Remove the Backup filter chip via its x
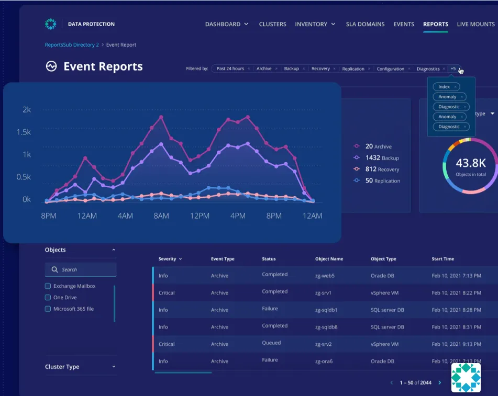 (x=304, y=69)
